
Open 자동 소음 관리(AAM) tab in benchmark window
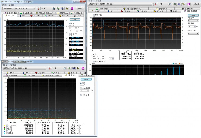pyautogui.click(x=45, y=13)
